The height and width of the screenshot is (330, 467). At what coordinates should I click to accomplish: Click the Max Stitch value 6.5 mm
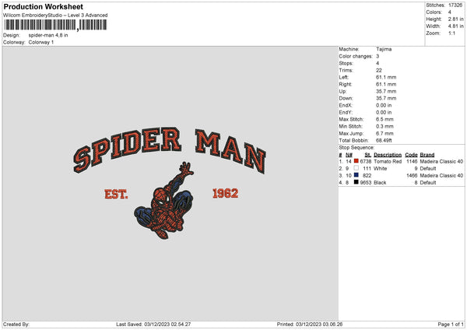(384, 119)
